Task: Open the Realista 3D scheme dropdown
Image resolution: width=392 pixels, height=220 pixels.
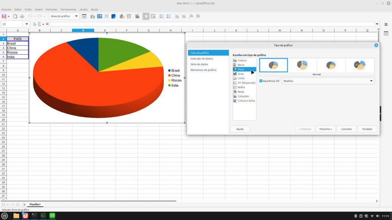Action: [x=328, y=81]
